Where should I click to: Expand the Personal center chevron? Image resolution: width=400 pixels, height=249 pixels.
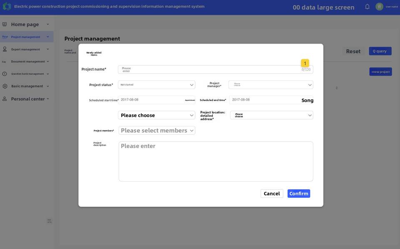click(x=47, y=99)
